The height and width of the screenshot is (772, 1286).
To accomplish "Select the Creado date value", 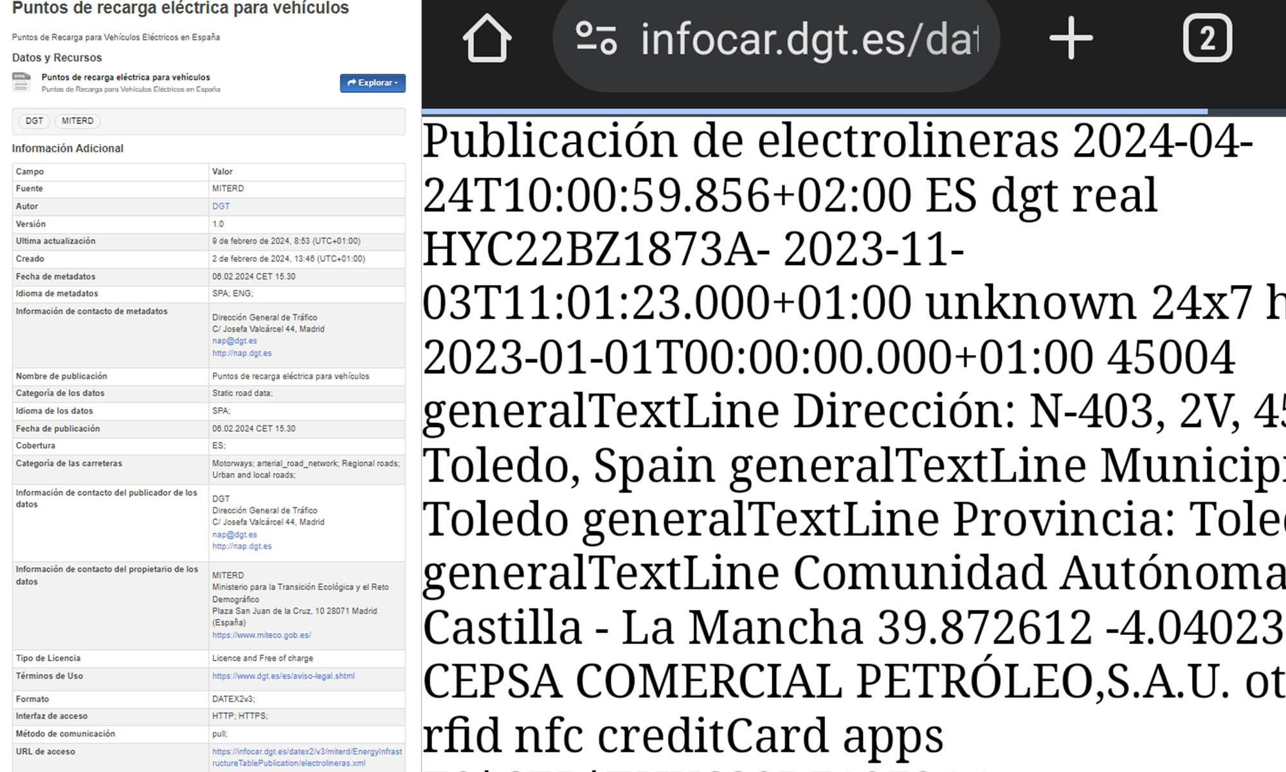I will click(x=289, y=259).
